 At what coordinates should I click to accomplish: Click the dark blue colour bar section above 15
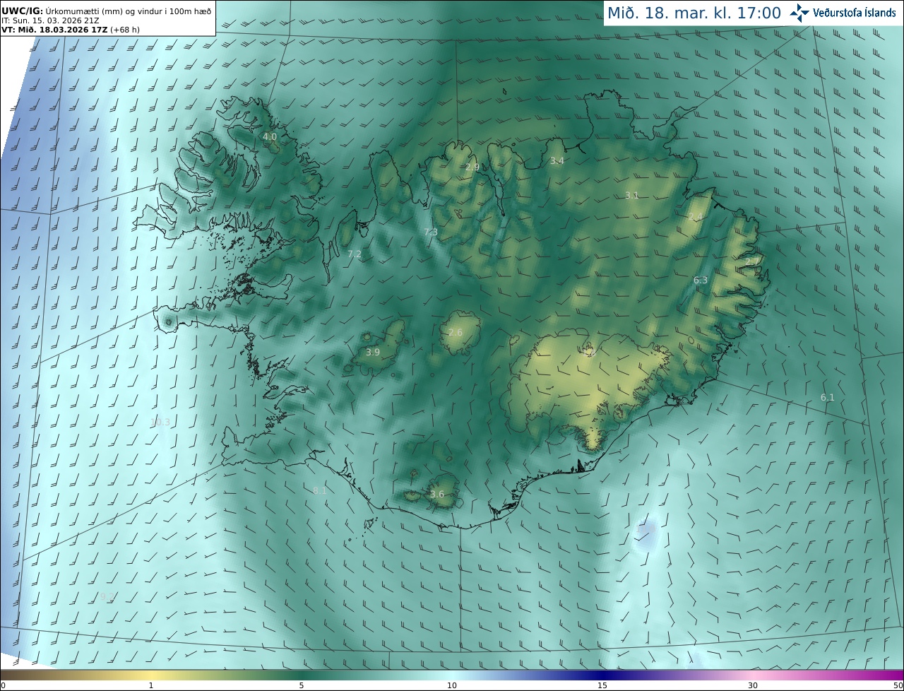pyautogui.click(x=602, y=675)
